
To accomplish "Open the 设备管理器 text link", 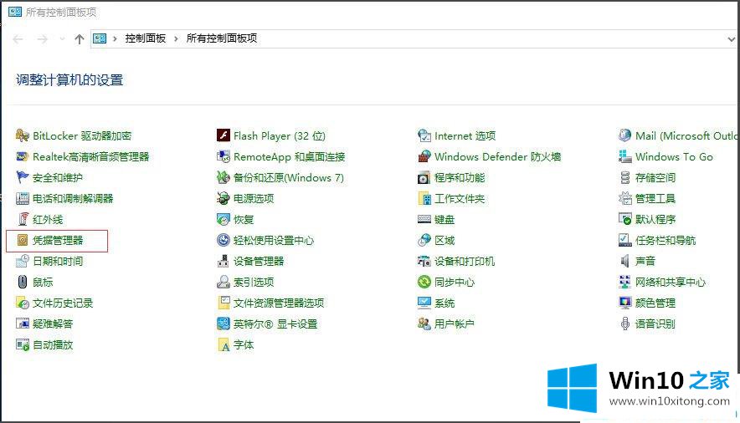I will (259, 261).
